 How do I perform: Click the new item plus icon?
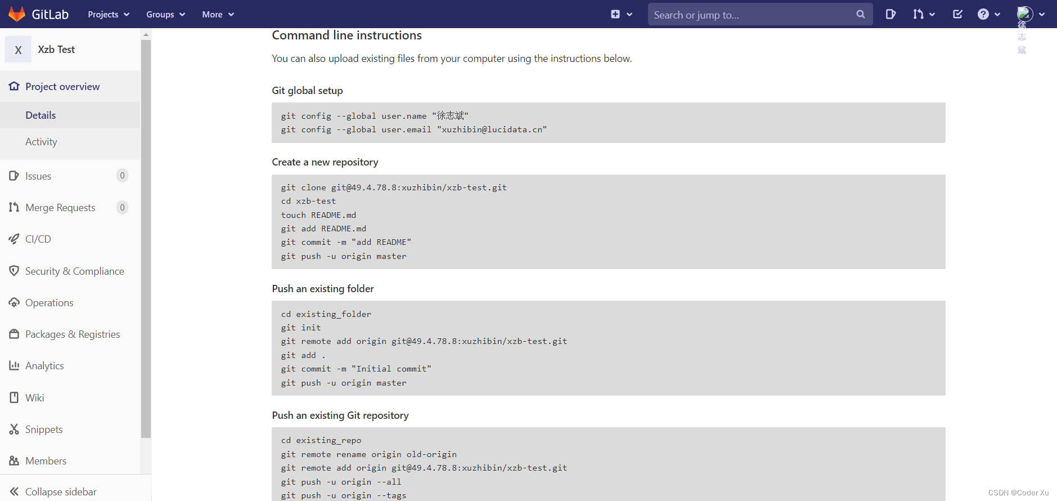tap(615, 14)
